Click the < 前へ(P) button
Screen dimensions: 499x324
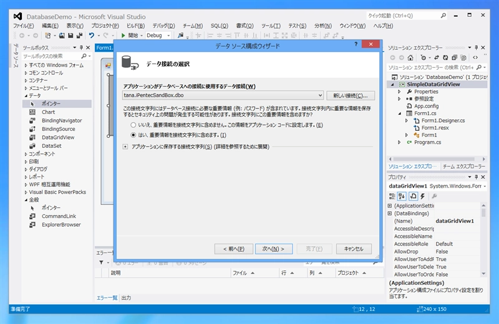233,249
